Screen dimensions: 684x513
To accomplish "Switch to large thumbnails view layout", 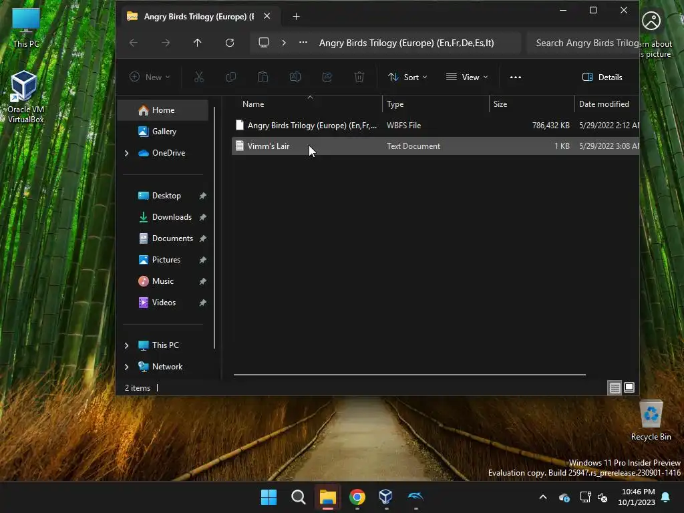I will (629, 387).
